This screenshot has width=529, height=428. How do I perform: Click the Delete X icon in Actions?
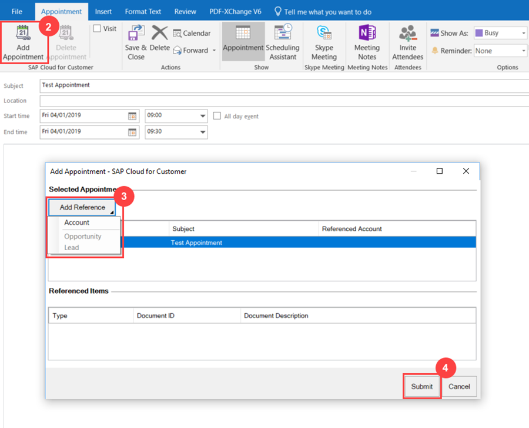click(x=159, y=33)
